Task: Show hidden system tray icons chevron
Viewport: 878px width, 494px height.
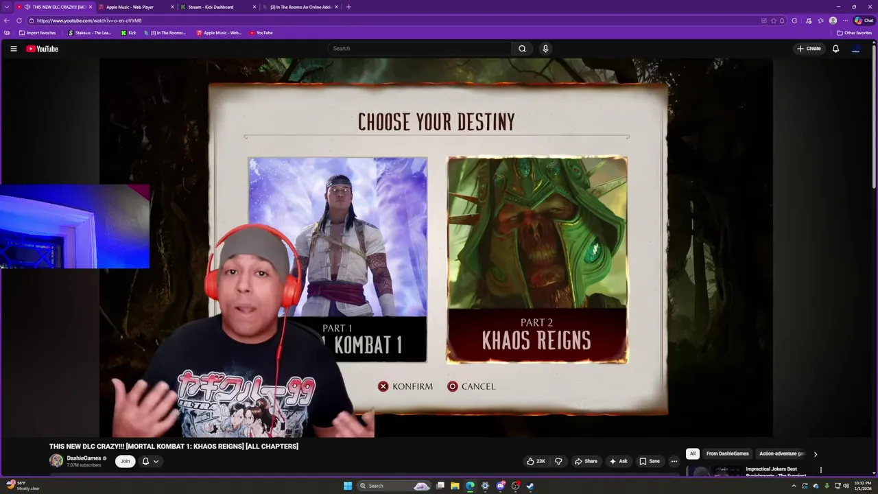Action: 794,486
